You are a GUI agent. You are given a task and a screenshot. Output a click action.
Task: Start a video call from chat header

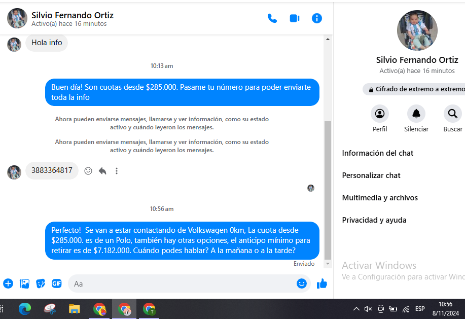point(295,18)
